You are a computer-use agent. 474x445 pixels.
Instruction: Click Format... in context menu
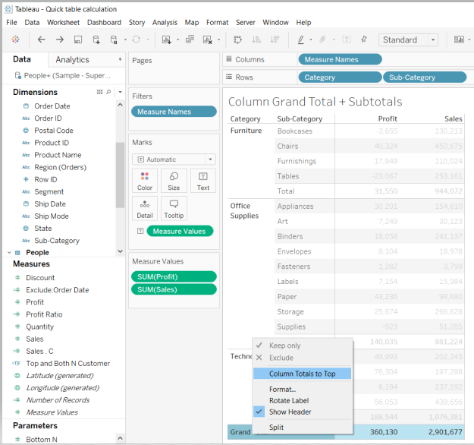pyautogui.click(x=282, y=389)
